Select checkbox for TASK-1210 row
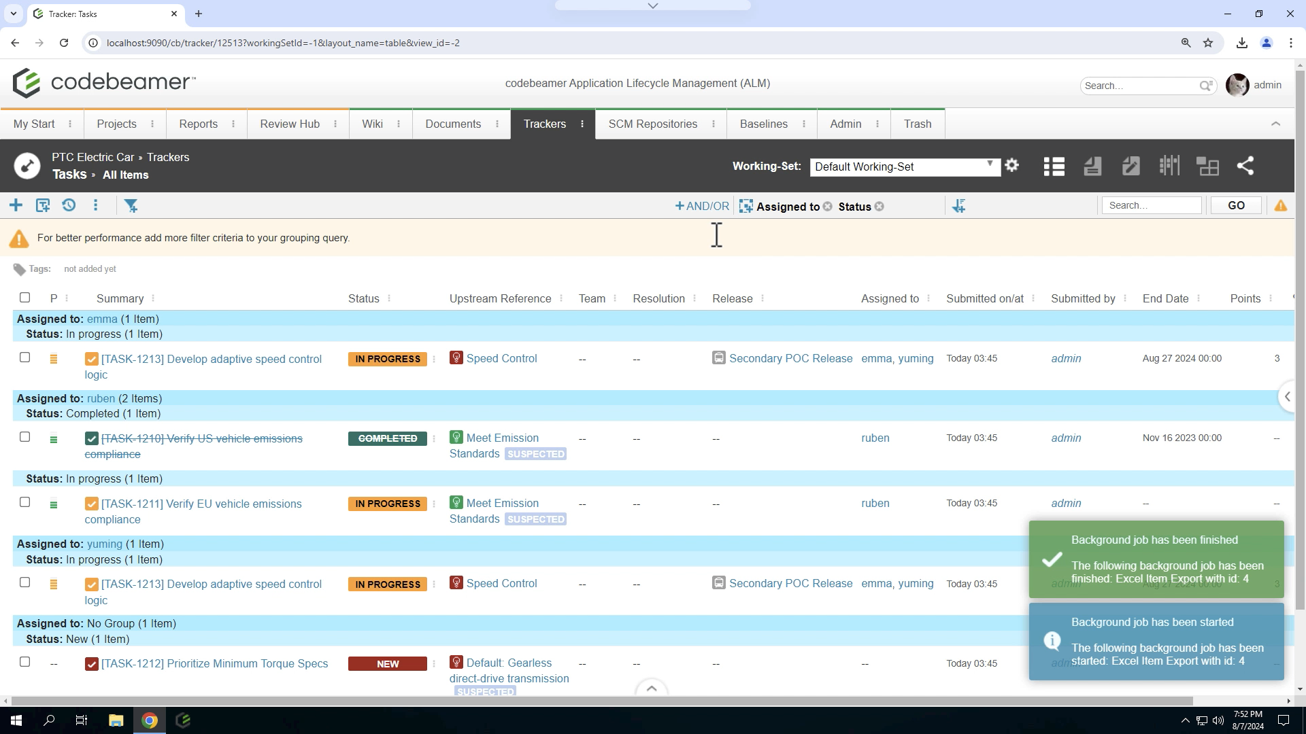1306x734 pixels. pyautogui.click(x=25, y=437)
